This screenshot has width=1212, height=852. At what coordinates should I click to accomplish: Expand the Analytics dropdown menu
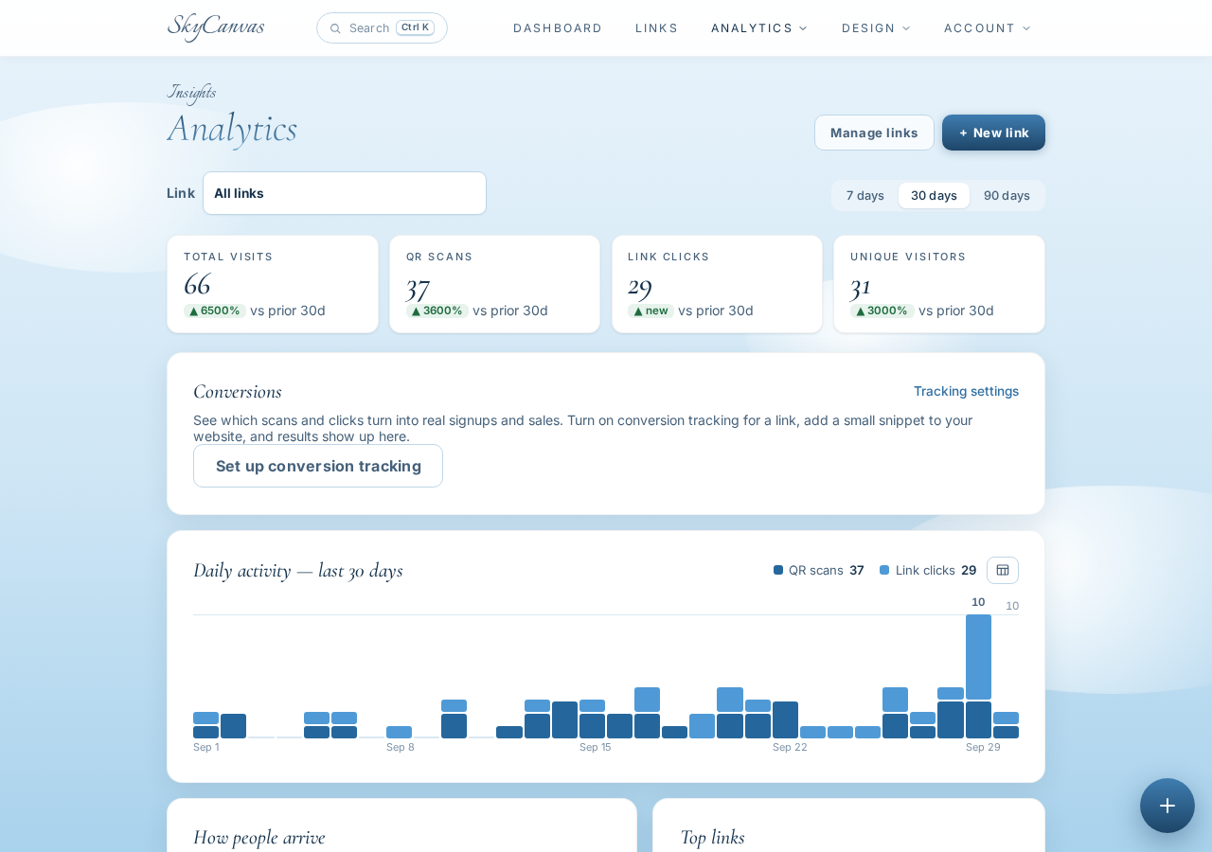759,28
